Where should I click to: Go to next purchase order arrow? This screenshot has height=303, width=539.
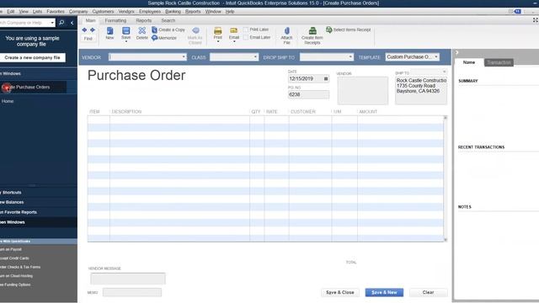[x=93, y=30]
